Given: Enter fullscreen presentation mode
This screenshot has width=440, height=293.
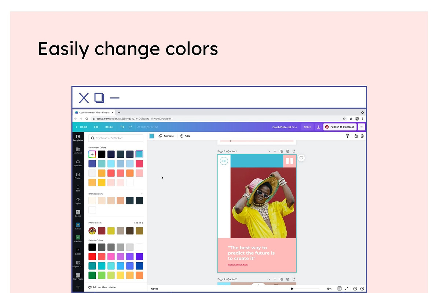Looking at the screenshot, I should pos(347,289).
